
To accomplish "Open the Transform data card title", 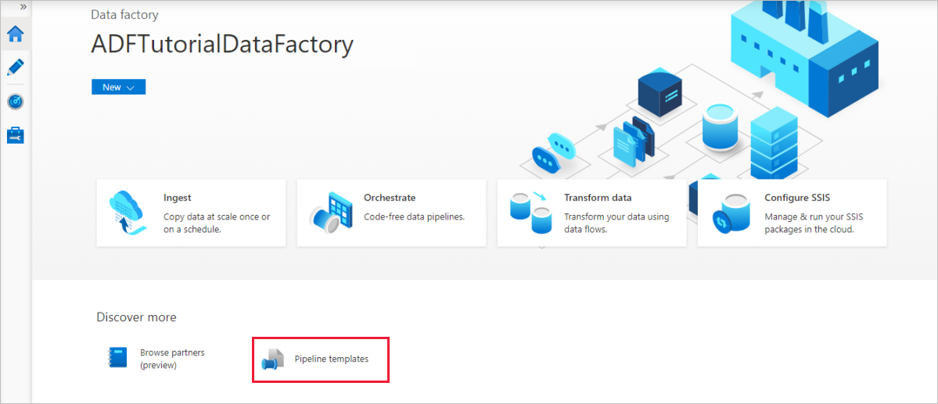I will tap(598, 197).
